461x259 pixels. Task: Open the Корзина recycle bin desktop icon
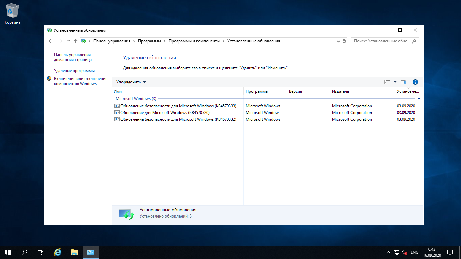click(12, 14)
